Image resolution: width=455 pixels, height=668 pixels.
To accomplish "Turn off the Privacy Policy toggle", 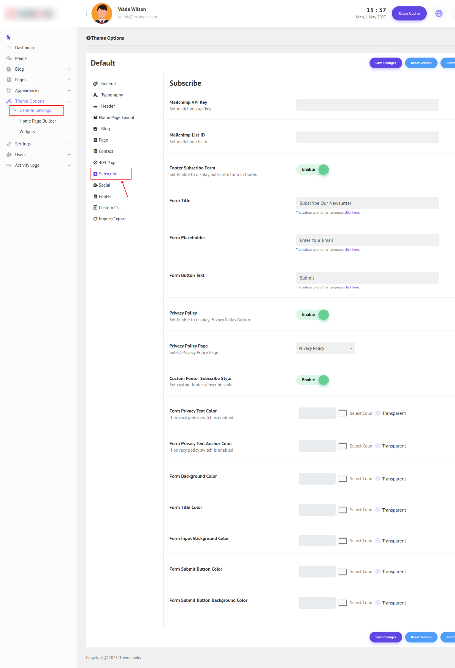I will 313,315.
